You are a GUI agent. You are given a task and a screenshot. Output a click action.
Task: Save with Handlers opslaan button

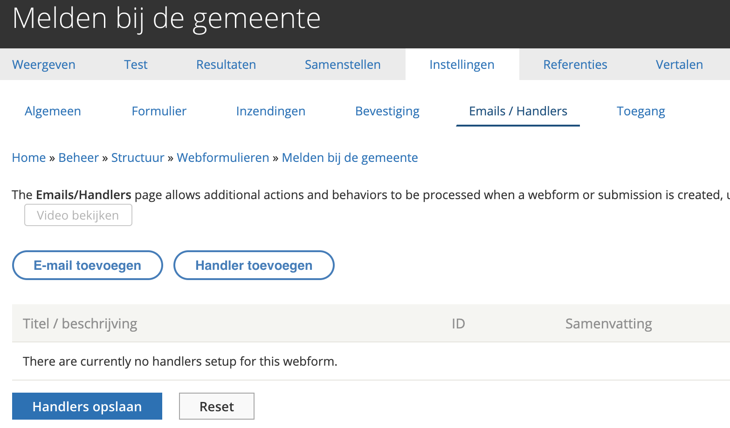pos(87,407)
